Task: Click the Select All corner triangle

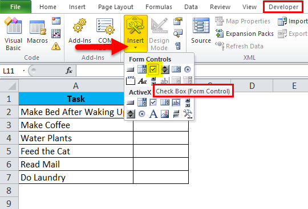Action: point(9,85)
